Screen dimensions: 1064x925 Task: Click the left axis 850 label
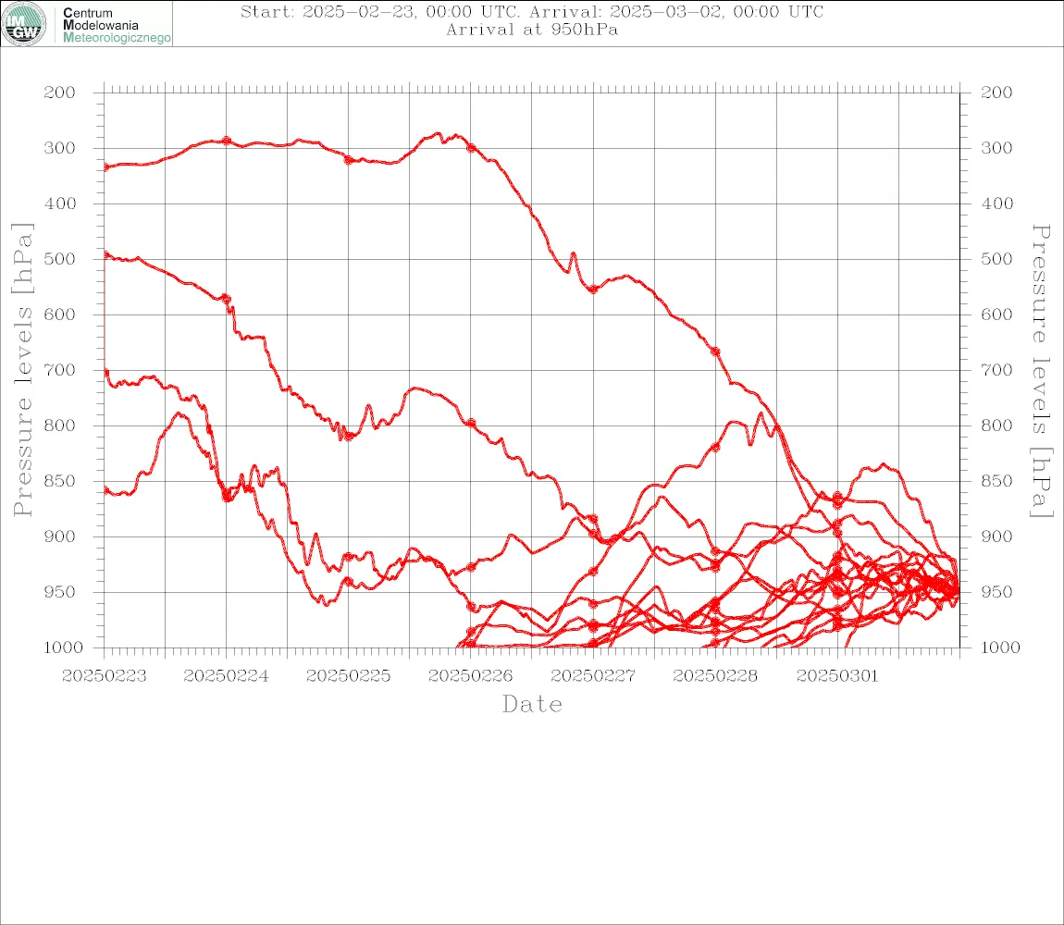click(60, 481)
